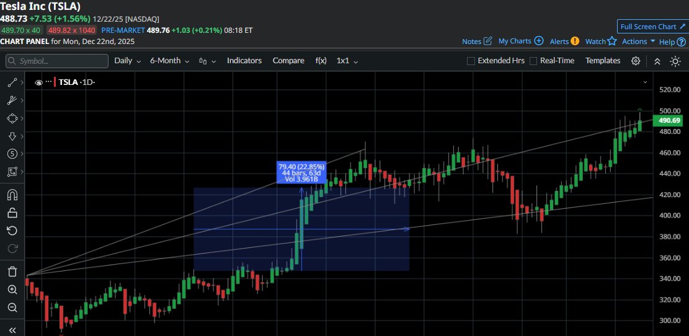Toggle TSLA series visibility eye
This screenshot has width=689, height=336.
coord(38,82)
